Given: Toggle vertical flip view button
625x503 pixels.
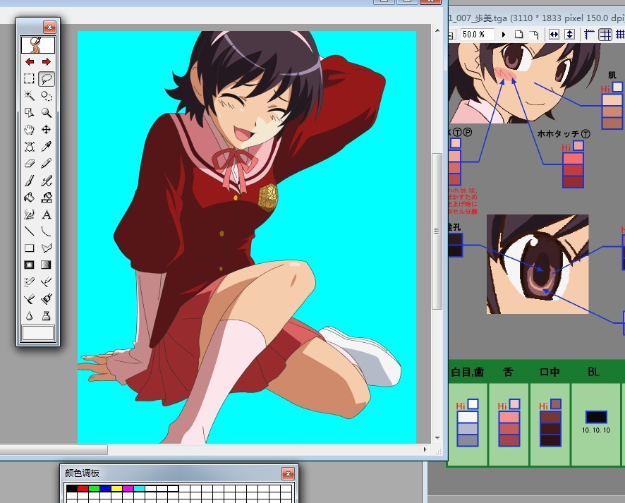Looking at the screenshot, I should [x=569, y=35].
